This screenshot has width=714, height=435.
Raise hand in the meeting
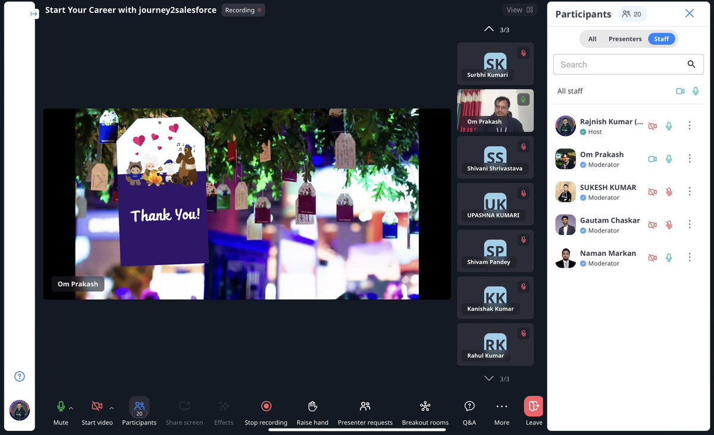[312, 412]
